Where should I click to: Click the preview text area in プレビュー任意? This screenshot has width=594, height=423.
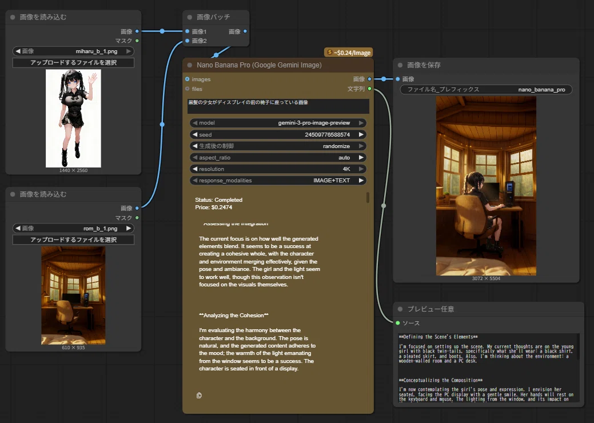tap(489, 368)
